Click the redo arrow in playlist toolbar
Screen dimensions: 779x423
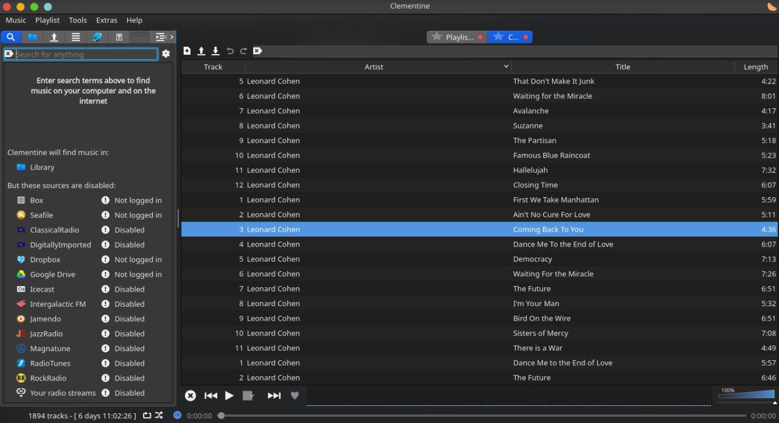click(x=243, y=51)
